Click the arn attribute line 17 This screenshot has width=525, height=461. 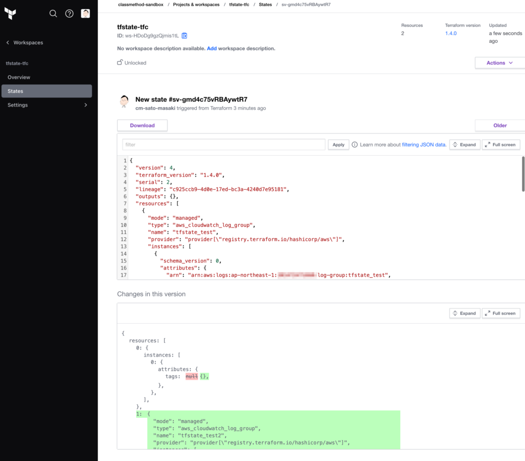tap(278, 275)
